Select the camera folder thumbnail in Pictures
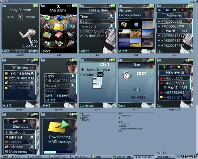 (124, 25)
